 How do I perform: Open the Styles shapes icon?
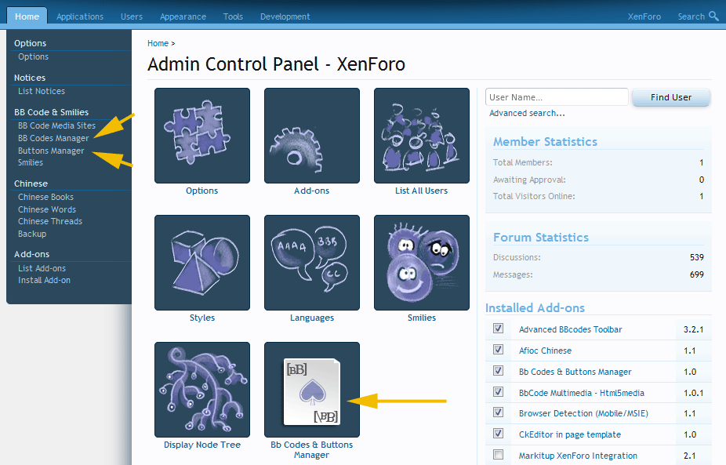(x=202, y=263)
